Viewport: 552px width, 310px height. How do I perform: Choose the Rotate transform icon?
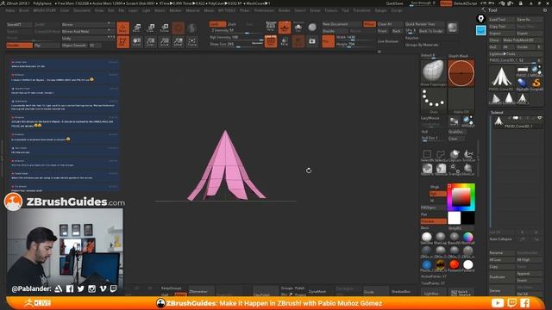pyautogui.click(x=165, y=28)
